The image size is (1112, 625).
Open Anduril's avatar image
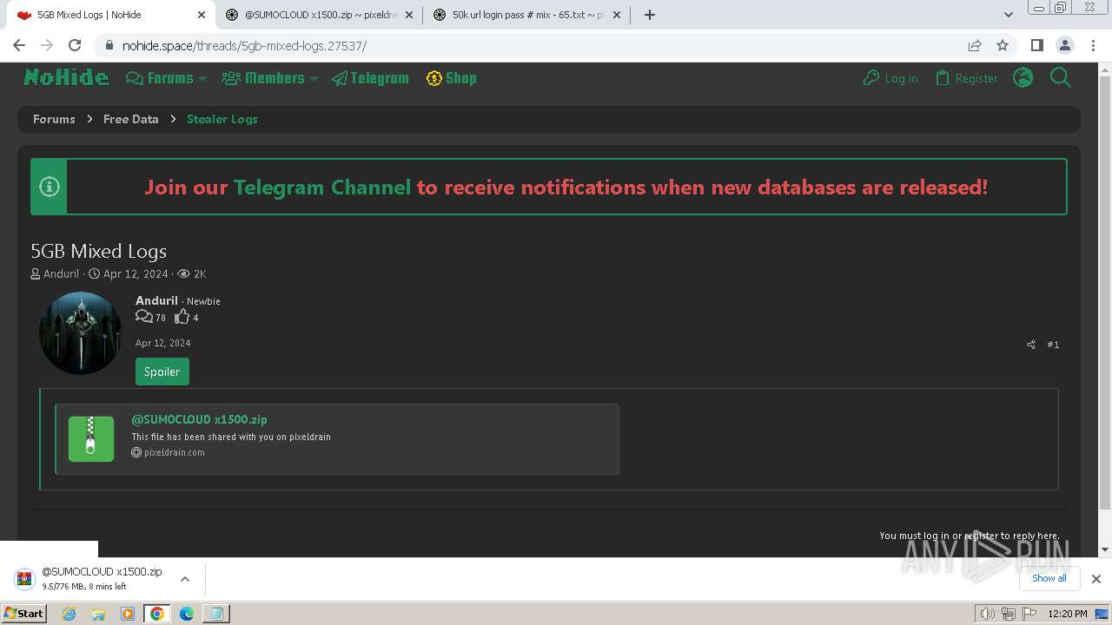[81, 333]
